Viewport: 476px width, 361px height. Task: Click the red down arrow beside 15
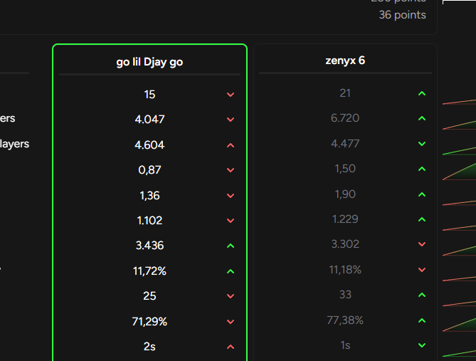231,95
